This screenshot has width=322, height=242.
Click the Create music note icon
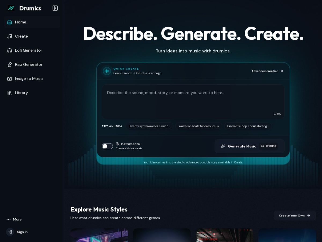tap(10, 36)
